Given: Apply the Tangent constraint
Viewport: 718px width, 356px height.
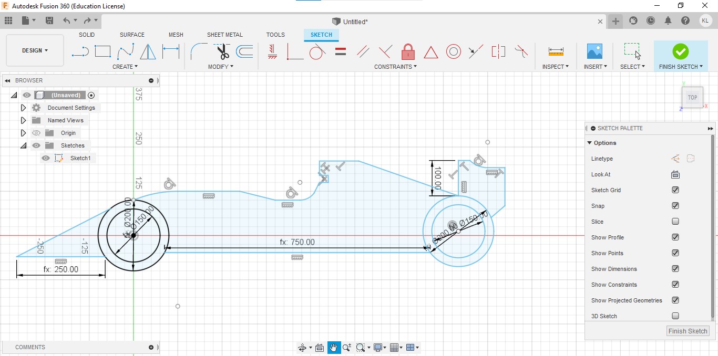Looking at the screenshot, I should 317,51.
